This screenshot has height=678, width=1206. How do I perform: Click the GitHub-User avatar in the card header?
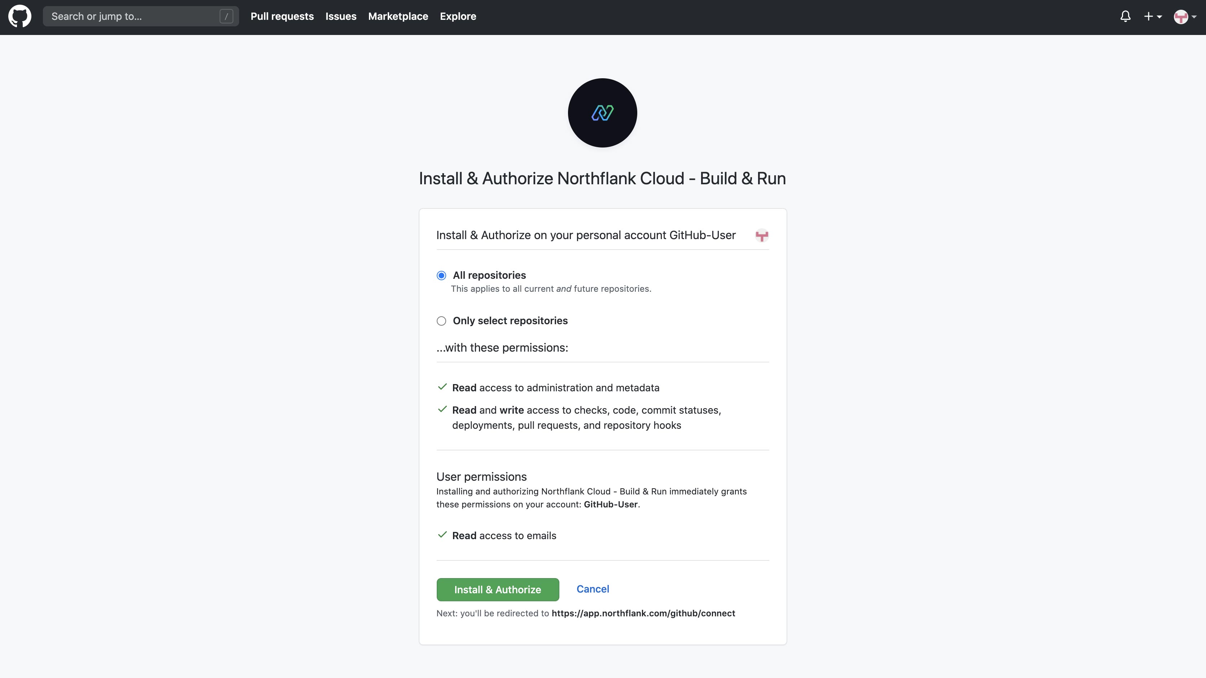762,235
